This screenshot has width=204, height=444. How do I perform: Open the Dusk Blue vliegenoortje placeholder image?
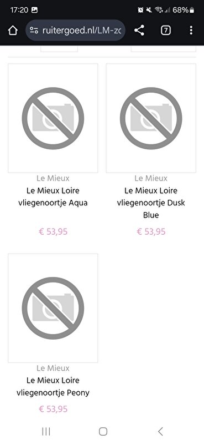click(151, 118)
